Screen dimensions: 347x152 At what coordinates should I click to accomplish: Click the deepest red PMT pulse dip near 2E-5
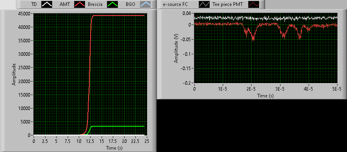[253, 40]
